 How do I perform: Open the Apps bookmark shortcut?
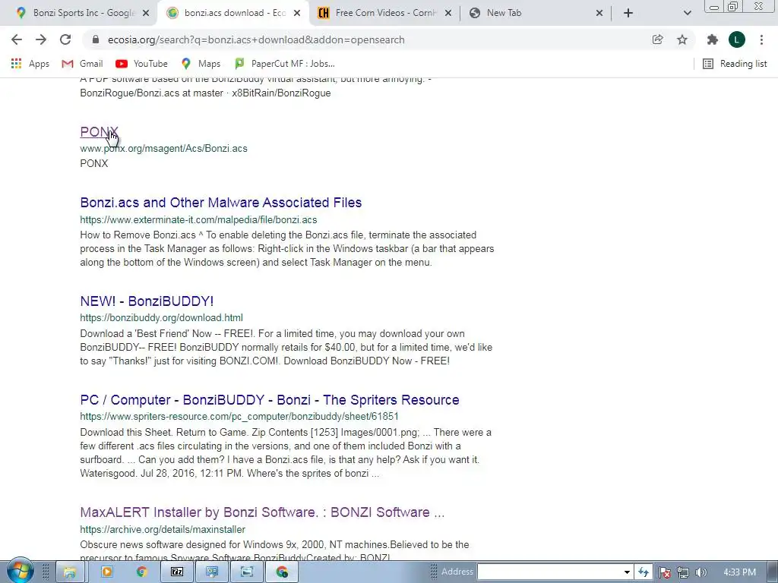pyautogui.click(x=30, y=64)
